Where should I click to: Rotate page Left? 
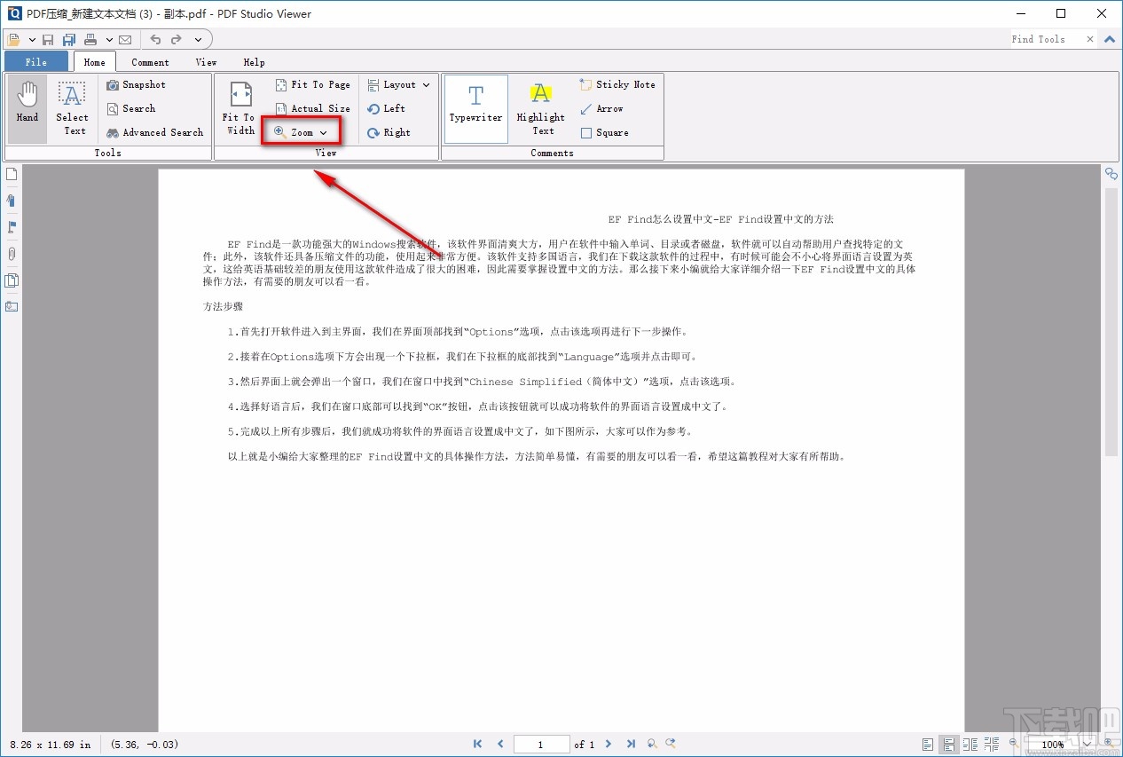pyautogui.click(x=386, y=109)
